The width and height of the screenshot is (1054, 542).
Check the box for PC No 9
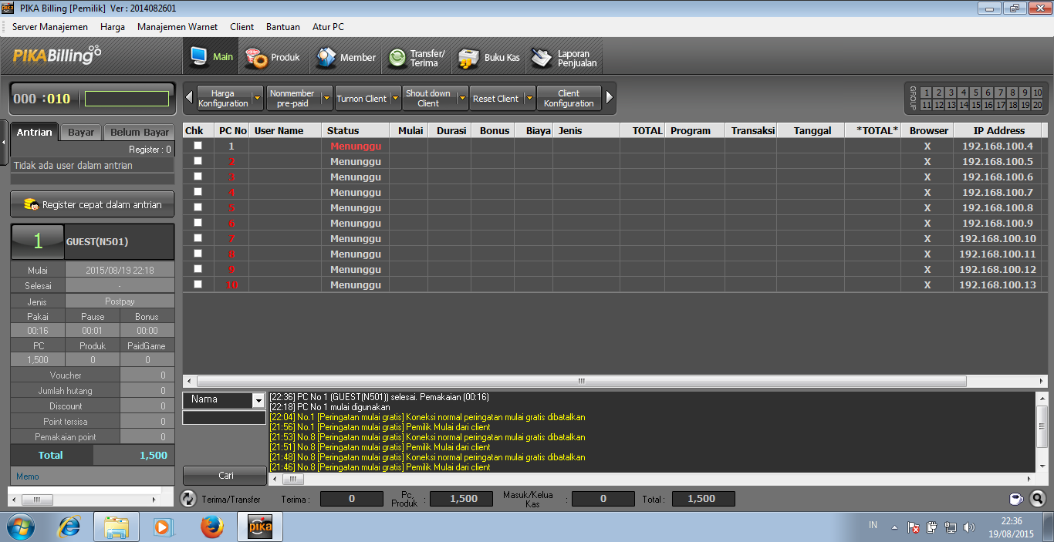pos(198,268)
